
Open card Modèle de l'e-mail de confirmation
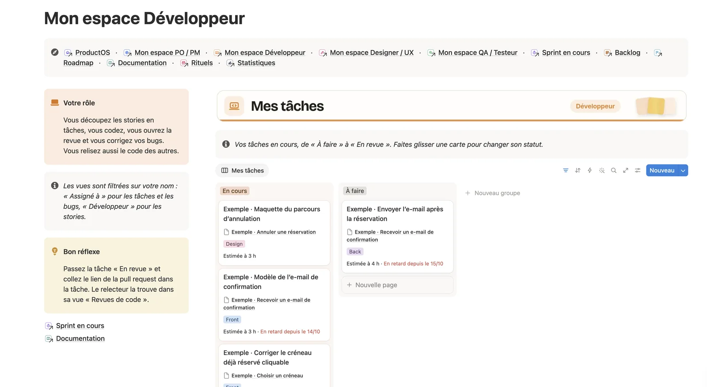[x=274, y=304]
